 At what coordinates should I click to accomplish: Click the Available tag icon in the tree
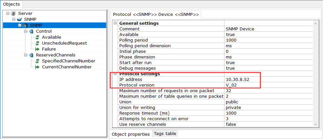click(x=37, y=37)
